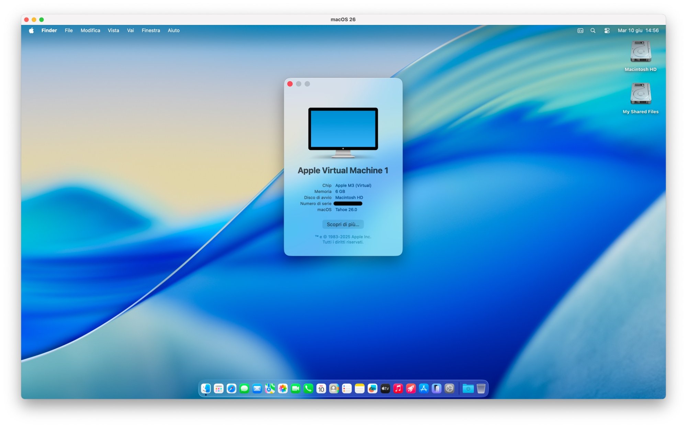The image size is (687, 427).
Task: Launch the Messages app from the Dock
Action: click(x=244, y=388)
